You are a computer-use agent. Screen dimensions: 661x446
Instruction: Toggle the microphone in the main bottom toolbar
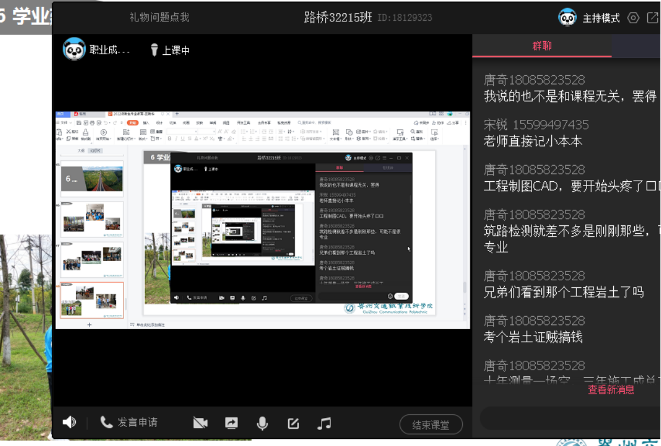[262, 423]
